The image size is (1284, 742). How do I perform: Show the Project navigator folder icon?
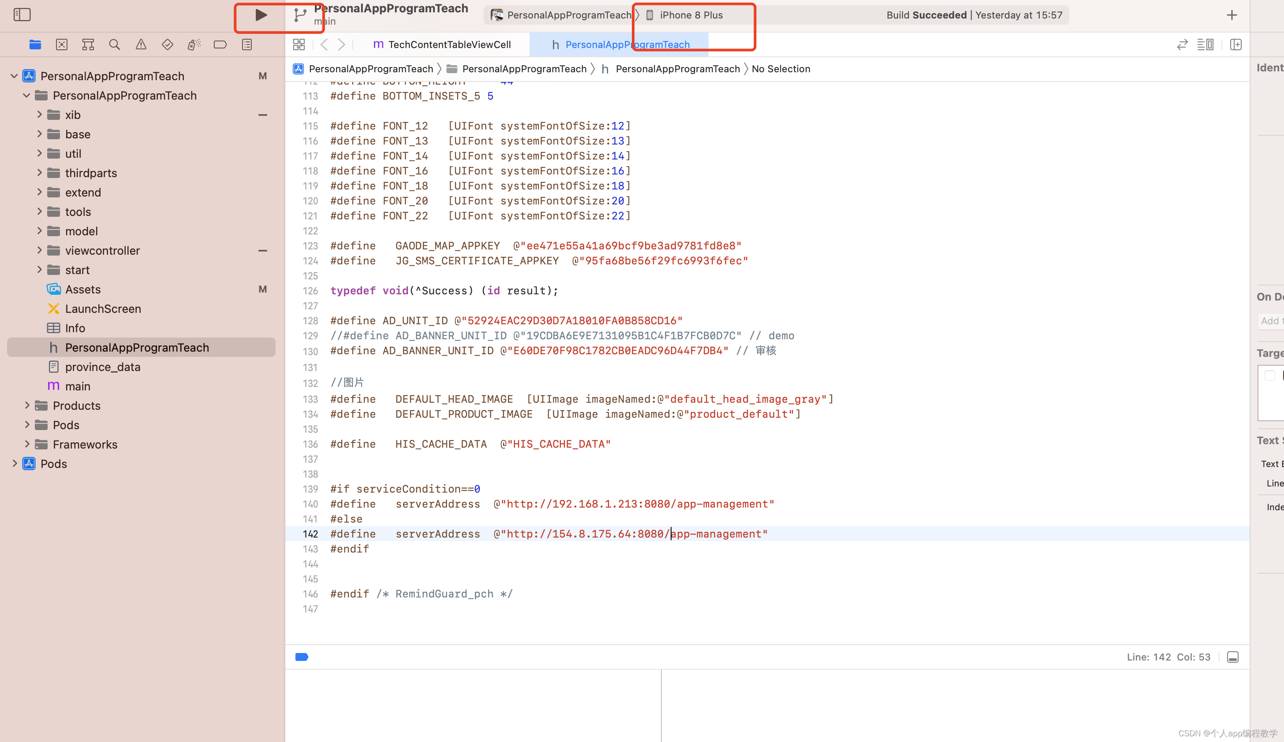point(35,45)
